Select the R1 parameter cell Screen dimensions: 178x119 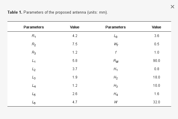pos(34,36)
